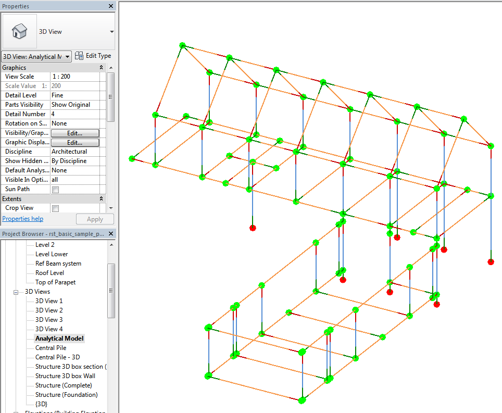
Task: Click Project Browser scrollbar up arrow
Action: (111, 245)
